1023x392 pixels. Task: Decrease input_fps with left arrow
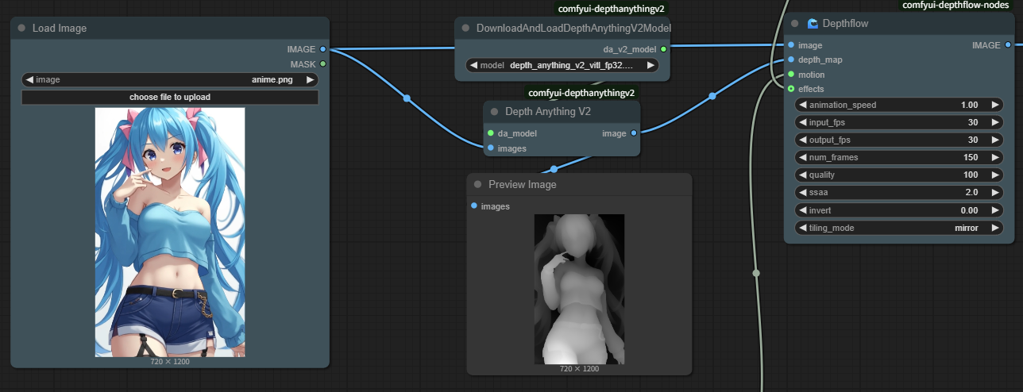pyautogui.click(x=803, y=122)
